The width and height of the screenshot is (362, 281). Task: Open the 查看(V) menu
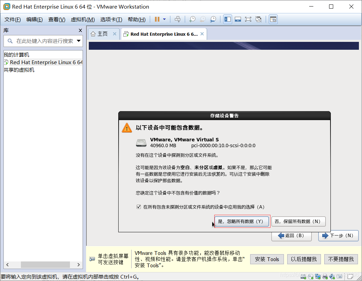(x=57, y=20)
